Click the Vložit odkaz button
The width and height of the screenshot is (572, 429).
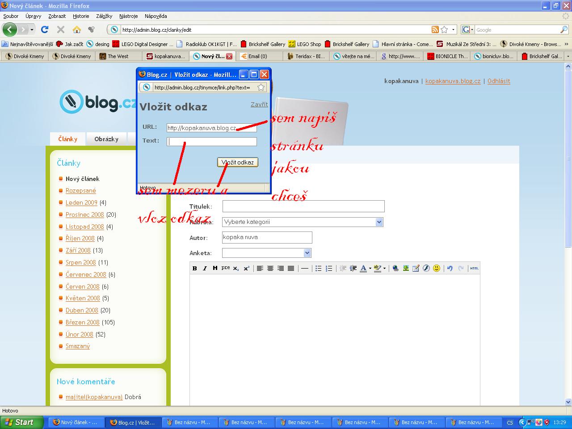[x=238, y=162]
